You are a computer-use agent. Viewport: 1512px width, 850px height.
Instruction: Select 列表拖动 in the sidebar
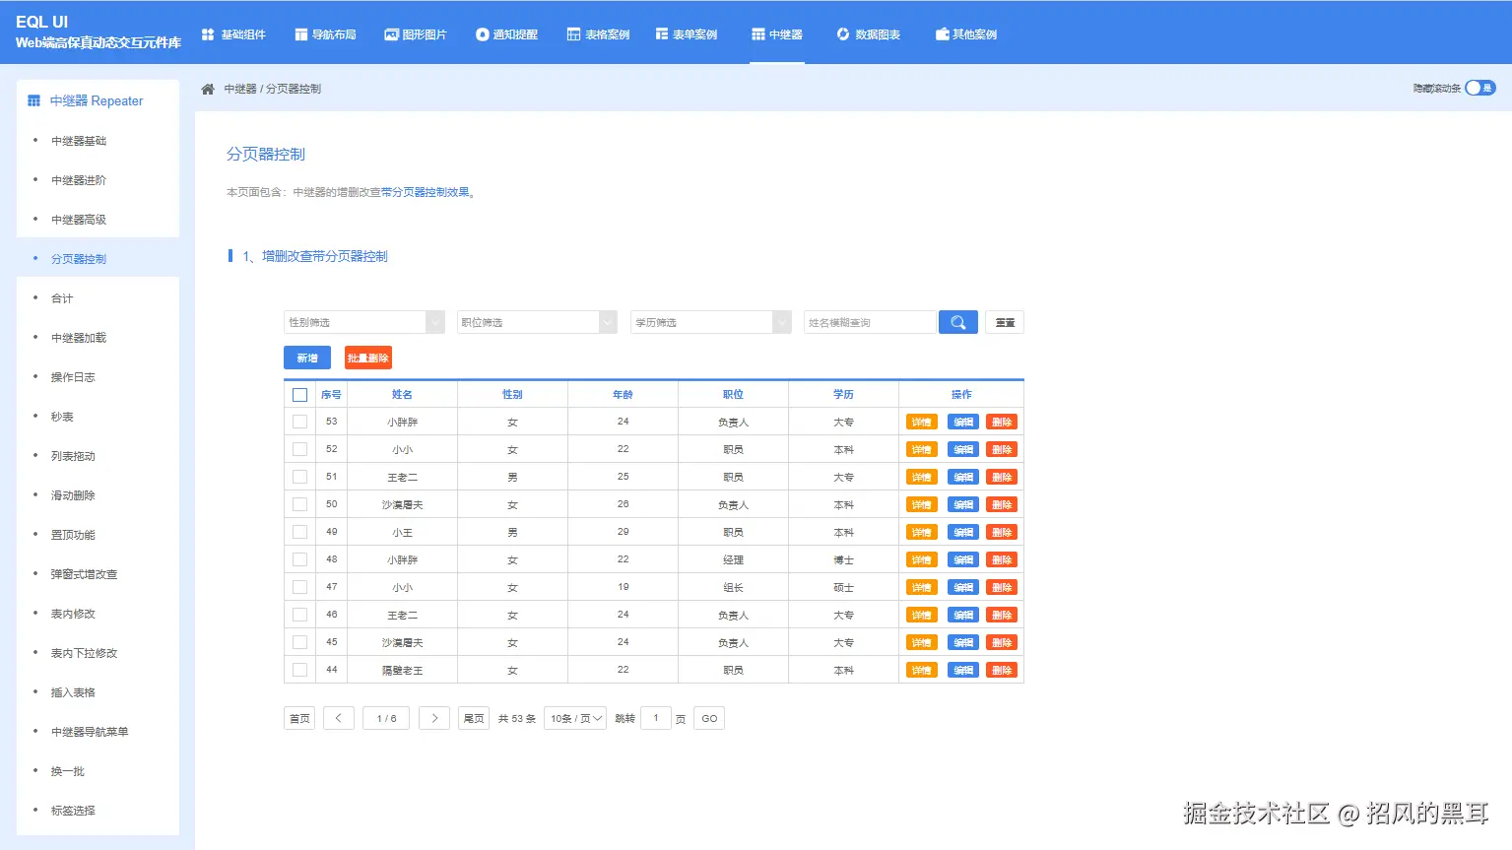[x=98, y=456]
